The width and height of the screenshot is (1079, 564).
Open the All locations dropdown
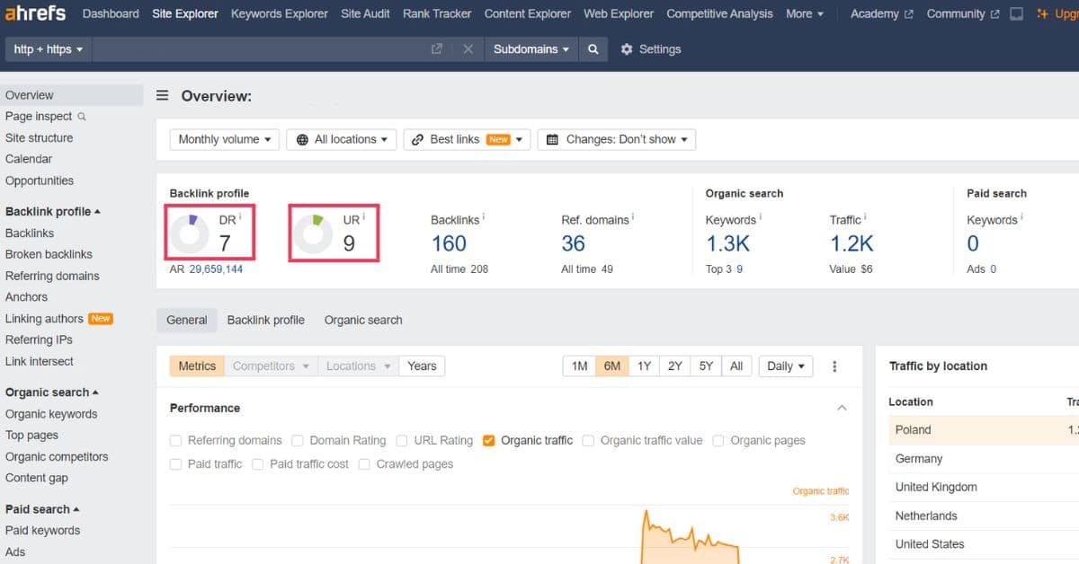(x=342, y=139)
